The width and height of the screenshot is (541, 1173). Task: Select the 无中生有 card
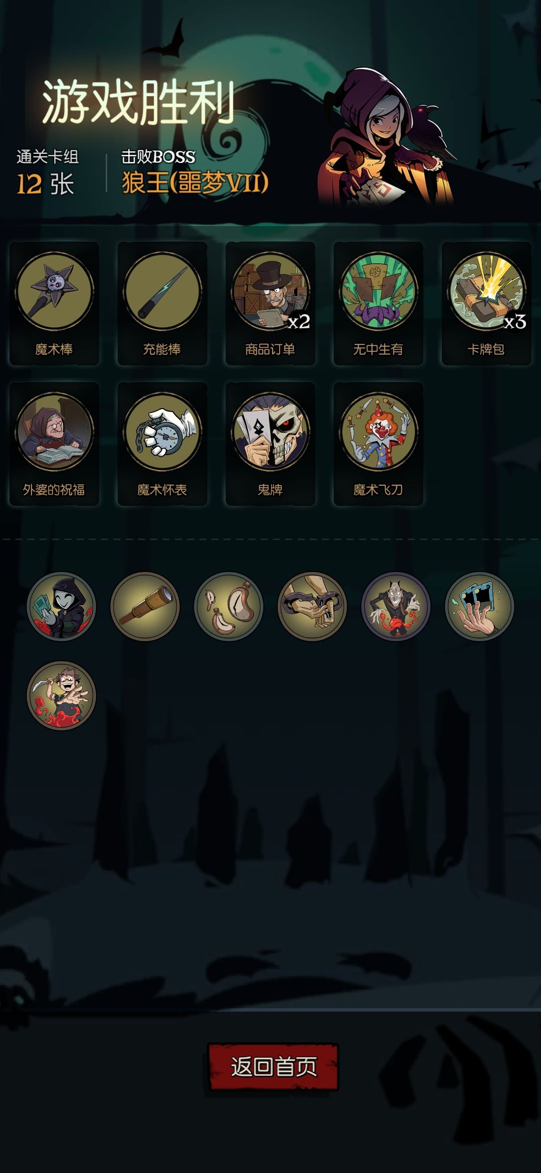pos(379,303)
